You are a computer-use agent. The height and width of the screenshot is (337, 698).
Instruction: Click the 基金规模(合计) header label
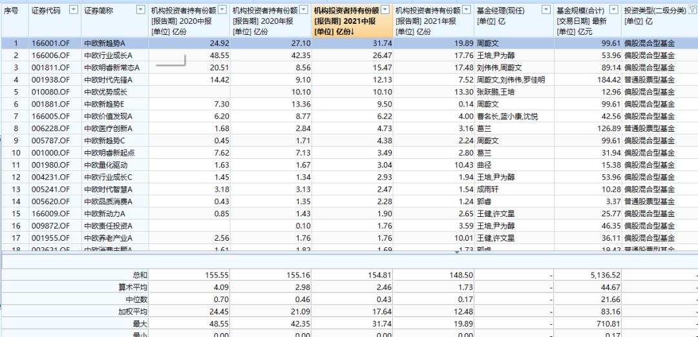[x=578, y=11]
